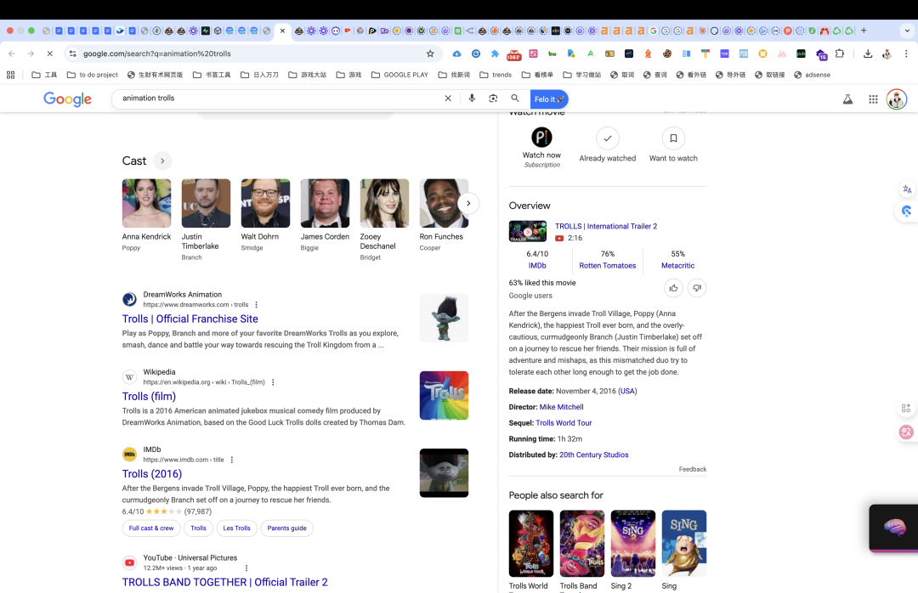Viewport: 918px width, 593px height.
Task: Like the movie with thumbs up
Action: point(673,288)
